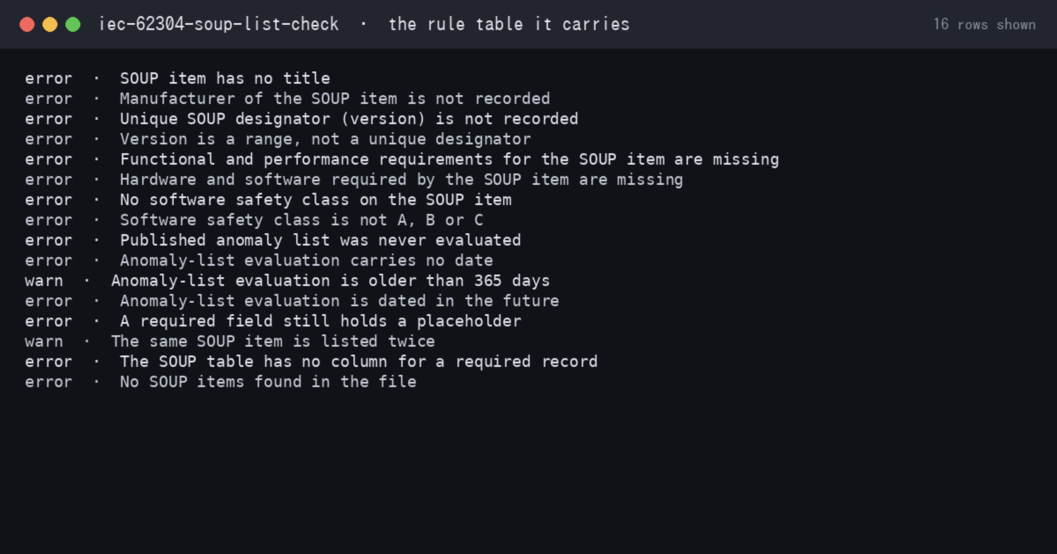Click the 'required field still holds a placeholder' row
The width and height of the screenshot is (1057, 554).
(x=273, y=321)
